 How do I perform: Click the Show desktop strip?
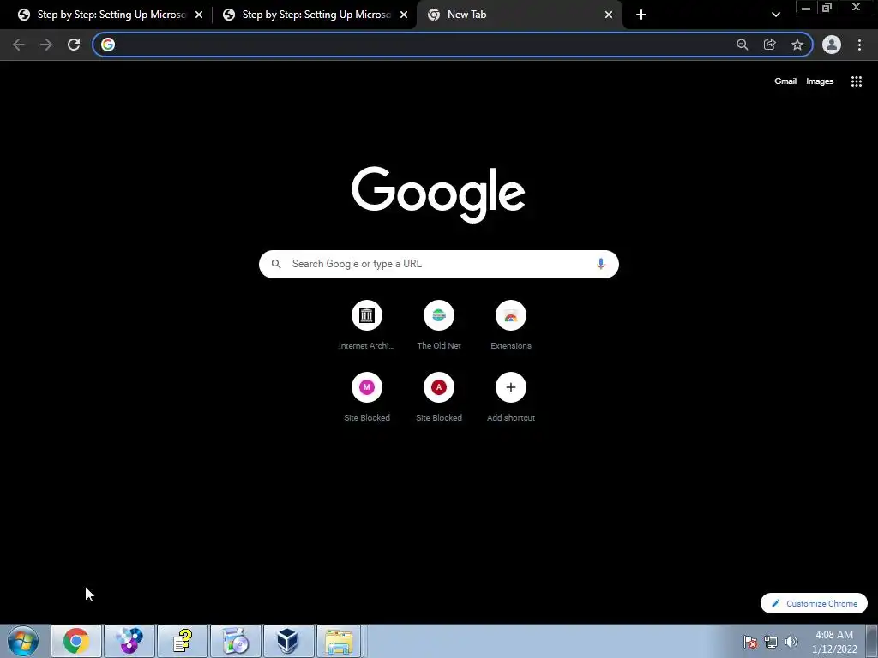(872, 641)
